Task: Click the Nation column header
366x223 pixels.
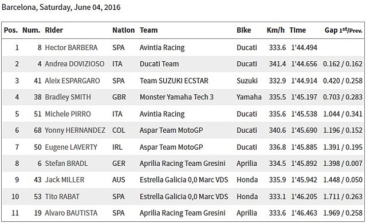Action: point(124,30)
